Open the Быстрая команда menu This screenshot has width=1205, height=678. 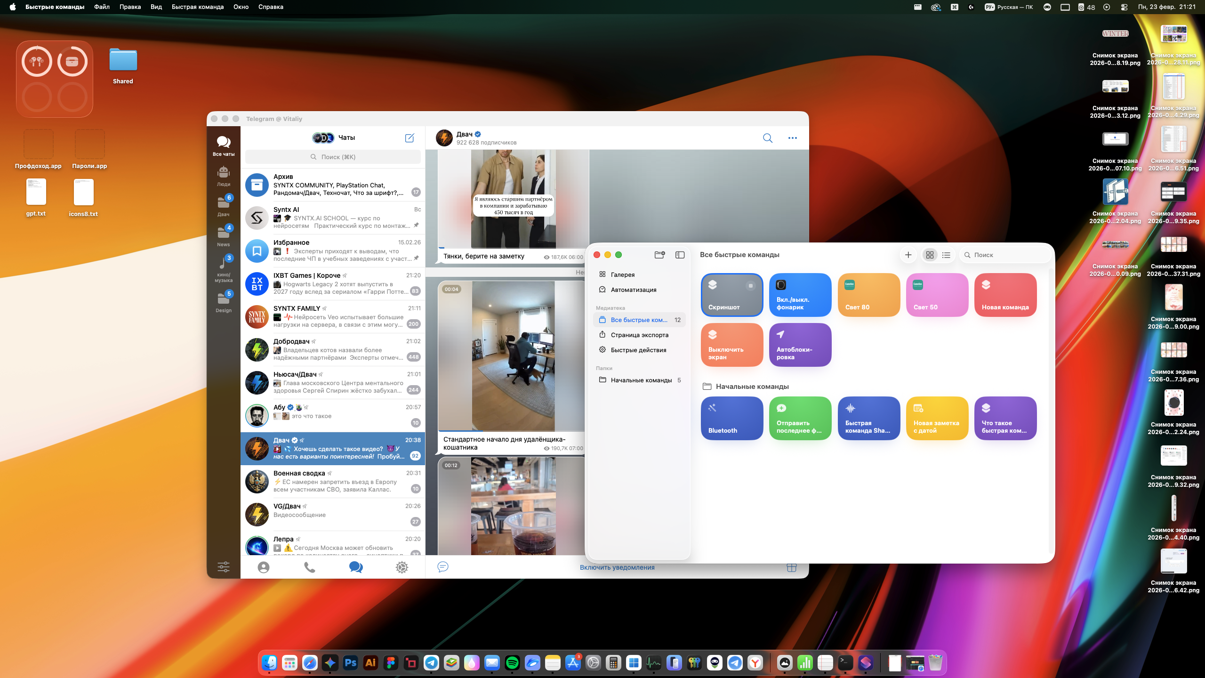tap(197, 7)
